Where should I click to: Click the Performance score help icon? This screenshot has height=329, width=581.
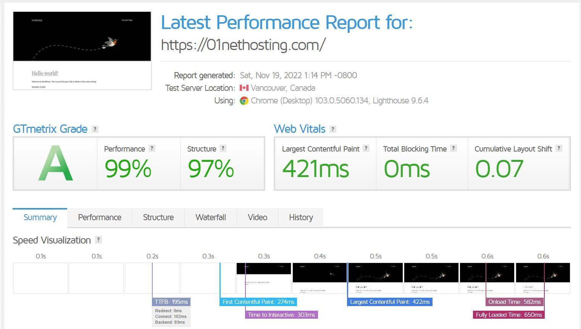point(152,148)
